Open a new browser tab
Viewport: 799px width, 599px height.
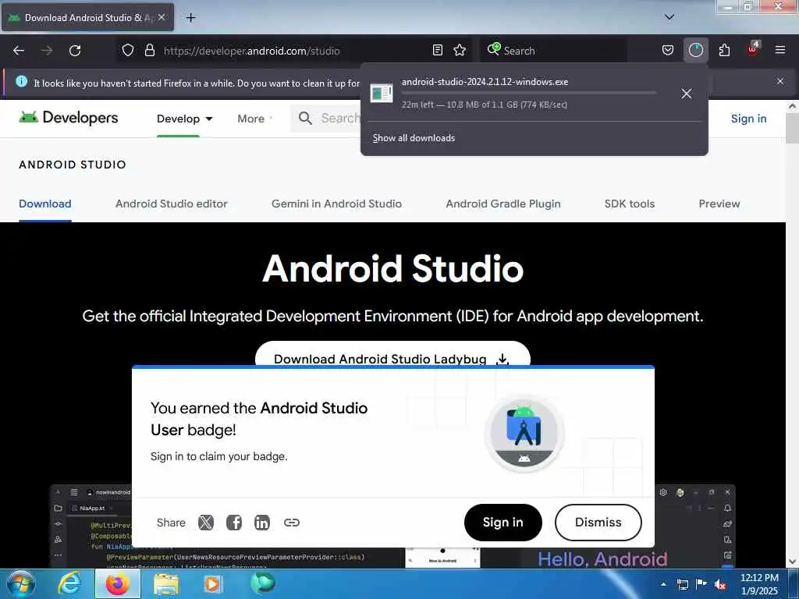tap(190, 18)
